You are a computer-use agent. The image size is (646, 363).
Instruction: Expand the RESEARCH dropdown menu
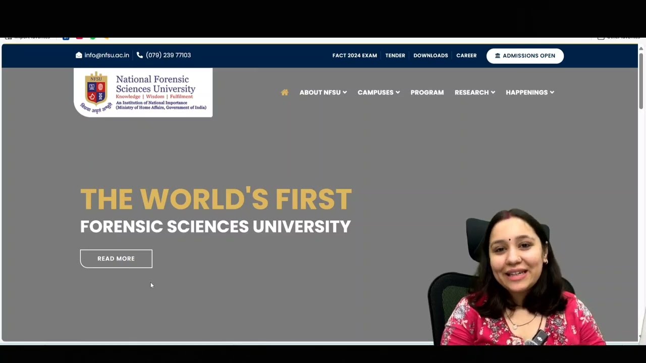[x=475, y=92]
